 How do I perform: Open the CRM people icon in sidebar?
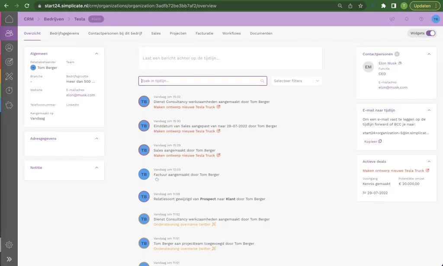9,33
